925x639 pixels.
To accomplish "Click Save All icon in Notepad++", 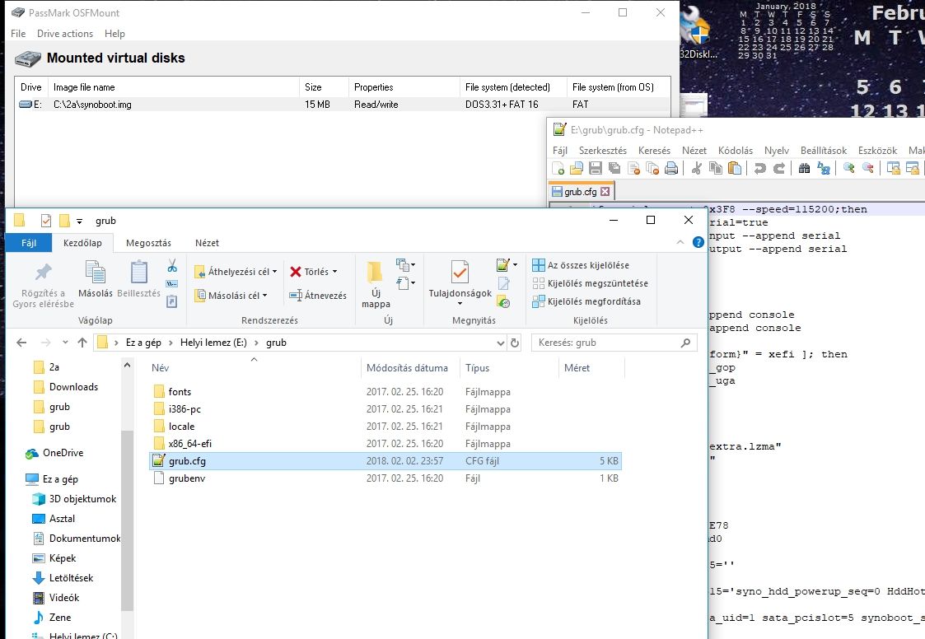I will click(614, 168).
